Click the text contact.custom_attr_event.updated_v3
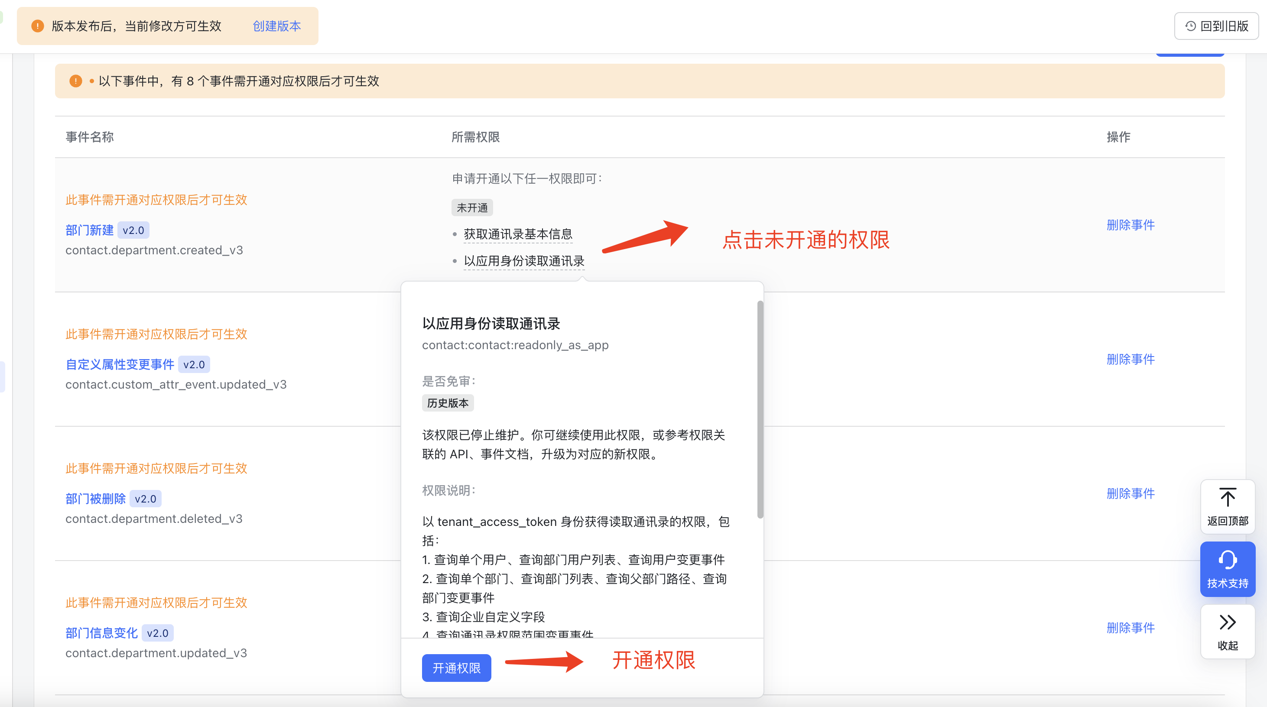 tap(176, 384)
